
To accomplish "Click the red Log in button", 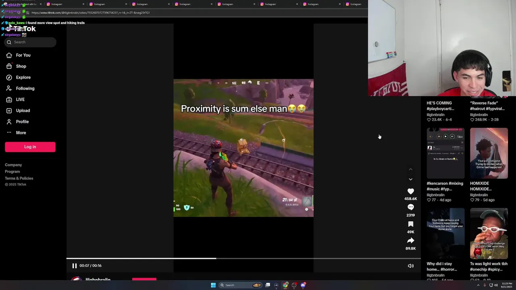I will click(x=30, y=147).
